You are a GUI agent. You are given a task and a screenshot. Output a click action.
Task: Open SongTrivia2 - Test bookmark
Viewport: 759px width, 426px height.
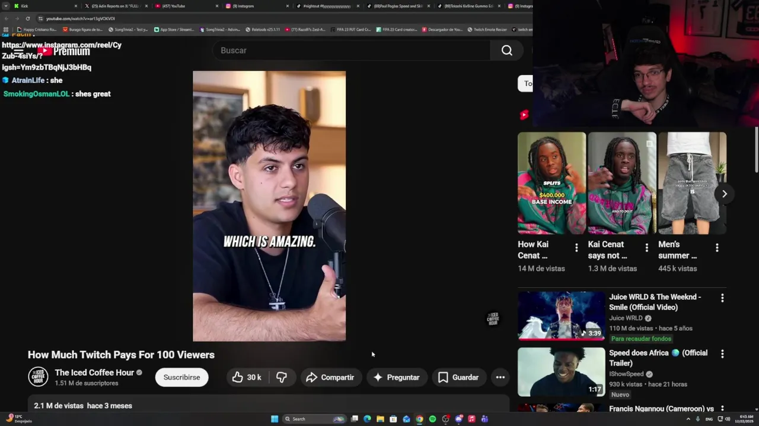[x=128, y=30]
